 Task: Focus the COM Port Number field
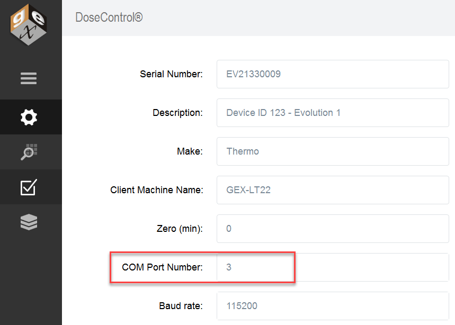[x=333, y=267]
